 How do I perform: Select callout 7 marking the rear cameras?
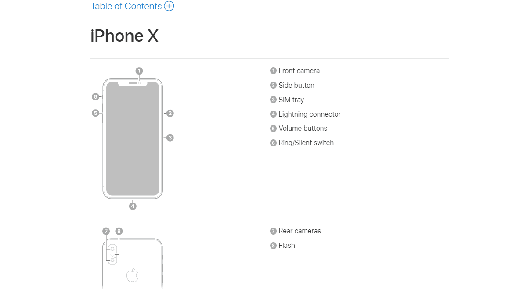tap(106, 231)
